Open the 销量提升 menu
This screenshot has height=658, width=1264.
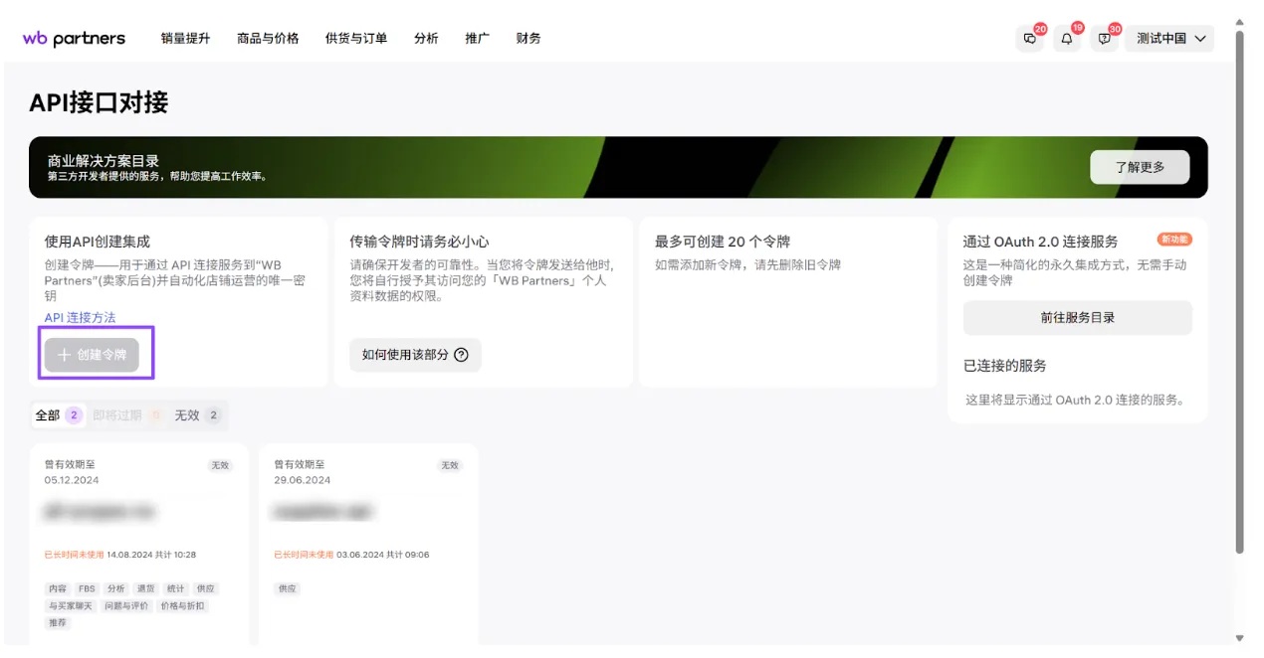coord(185,39)
